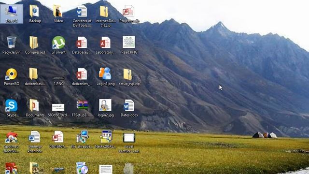This screenshot has width=309, height=174.
Task: Launch the PowerISO shortcut
Action: pyautogui.click(x=12, y=77)
